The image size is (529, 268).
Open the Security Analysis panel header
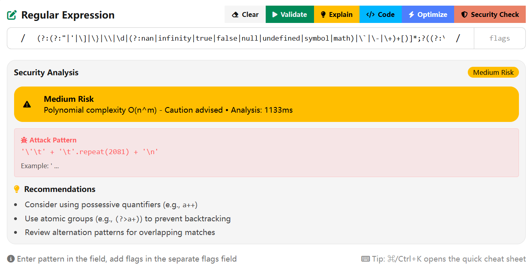pos(46,72)
